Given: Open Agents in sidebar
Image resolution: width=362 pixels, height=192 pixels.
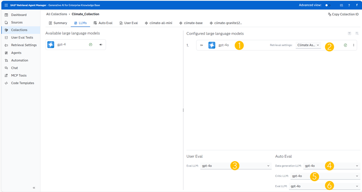Looking at the screenshot, I should tap(16, 53).
